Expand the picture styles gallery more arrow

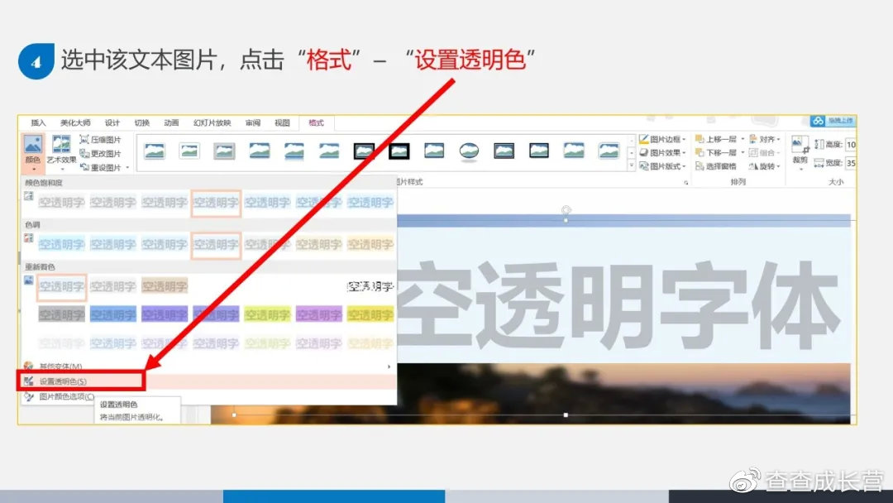point(631,165)
